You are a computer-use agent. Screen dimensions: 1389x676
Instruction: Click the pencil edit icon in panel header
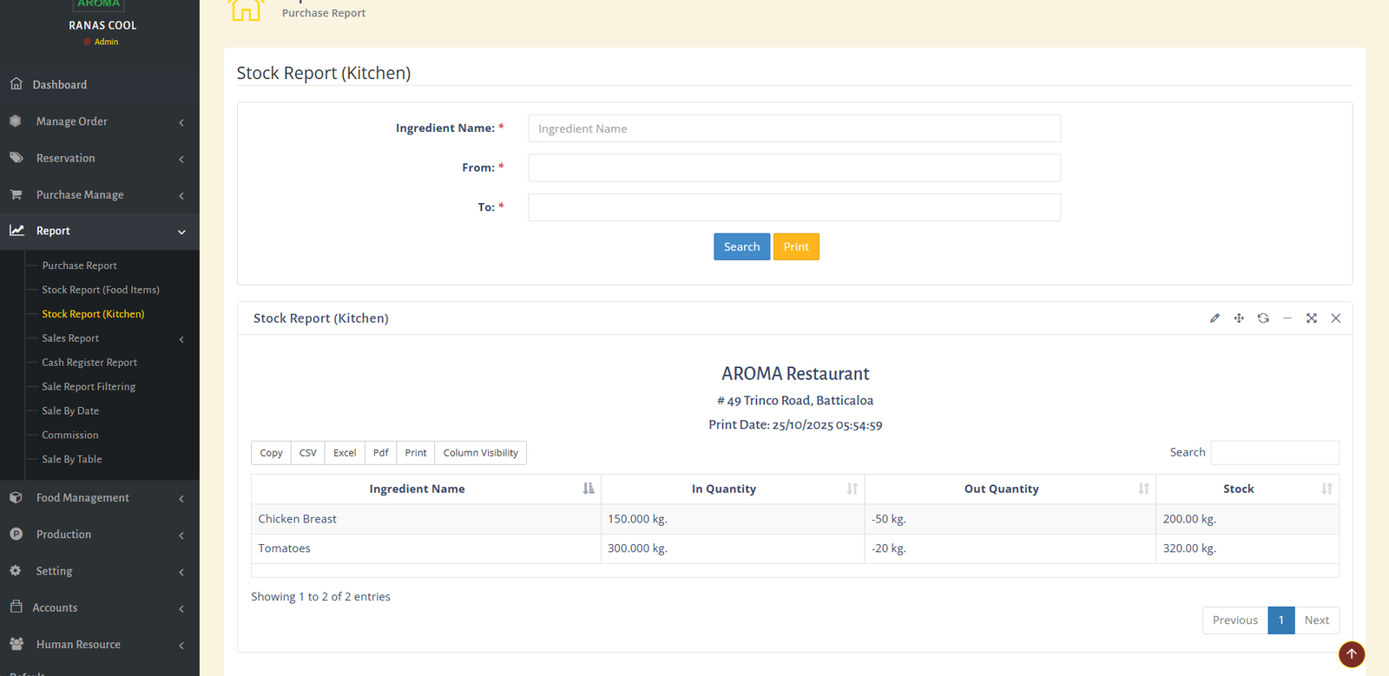1215,318
